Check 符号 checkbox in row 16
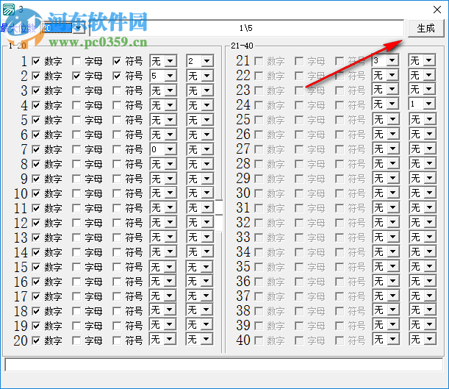The height and width of the screenshot is (389, 449). point(117,282)
